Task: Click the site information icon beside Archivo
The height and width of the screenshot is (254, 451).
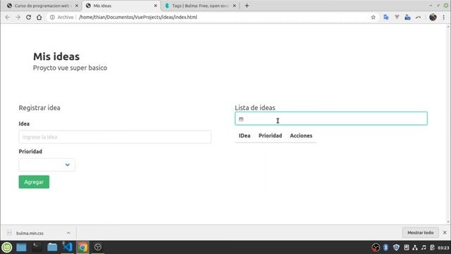Action: tap(52, 17)
